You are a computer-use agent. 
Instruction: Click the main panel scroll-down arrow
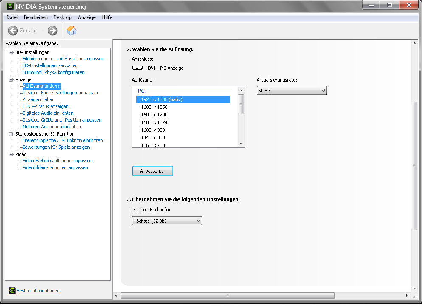click(x=414, y=289)
